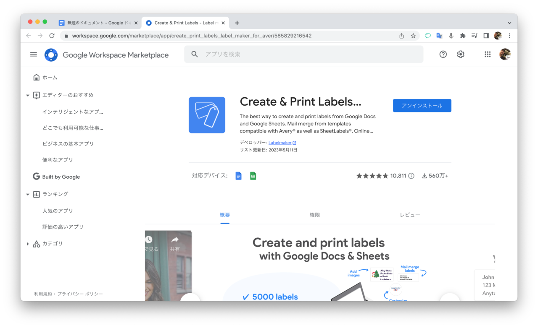Collapse the エディターのおすすめ section
Viewport: 538px width, 328px height.
[28, 95]
